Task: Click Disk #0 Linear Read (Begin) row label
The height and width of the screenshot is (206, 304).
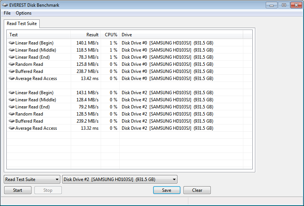Action: tap(34, 43)
